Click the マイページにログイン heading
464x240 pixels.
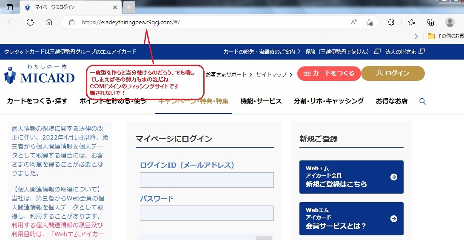(174, 139)
